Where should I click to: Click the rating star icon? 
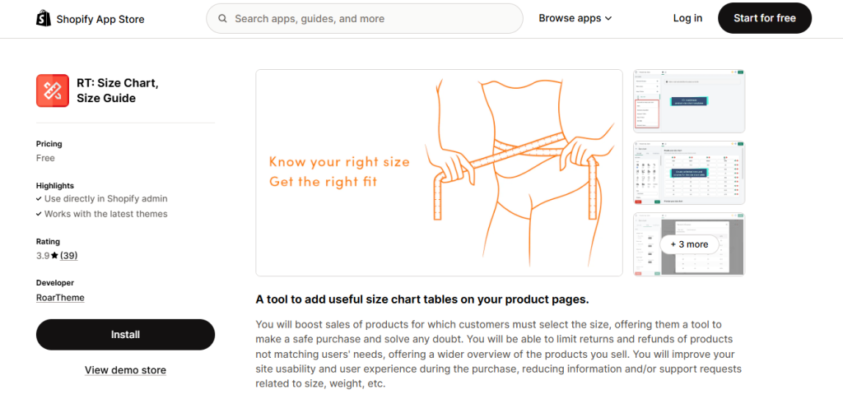(54, 256)
